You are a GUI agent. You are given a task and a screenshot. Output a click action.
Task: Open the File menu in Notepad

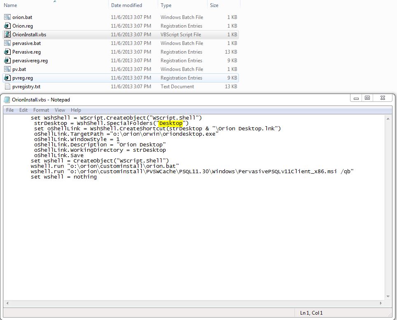click(x=10, y=110)
